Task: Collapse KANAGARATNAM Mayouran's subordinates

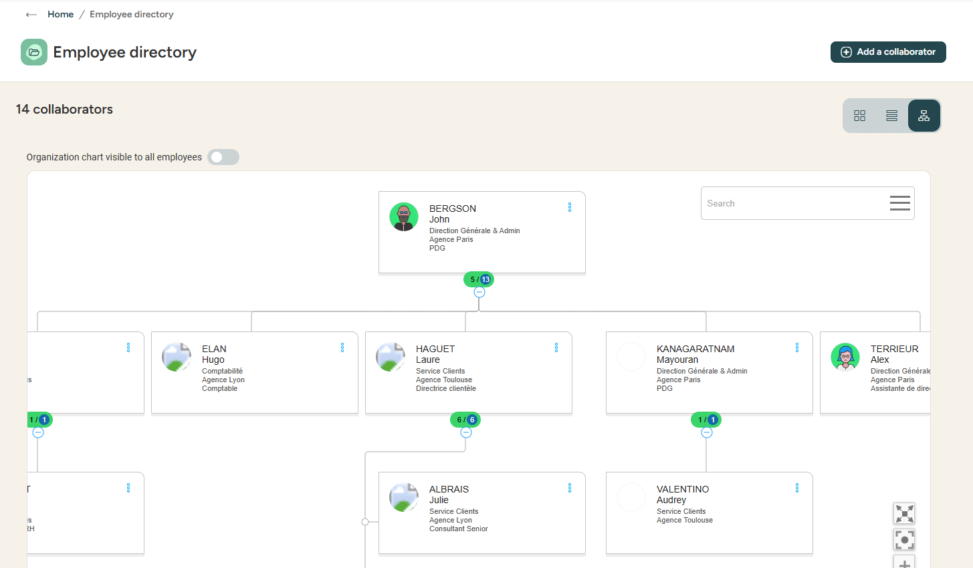Action: click(x=706, y=433)
